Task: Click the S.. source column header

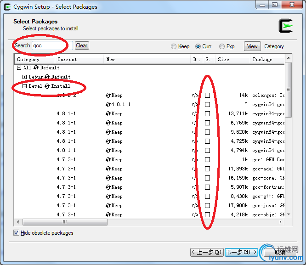Action: pyautogui.click(x=209, y=59)
